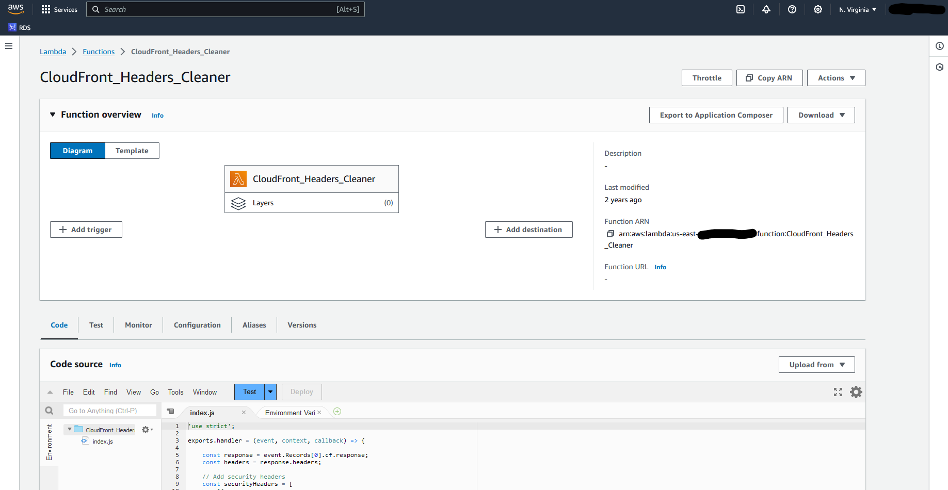
Task: Open Info link beside Function overview
Action: point(157,116)
